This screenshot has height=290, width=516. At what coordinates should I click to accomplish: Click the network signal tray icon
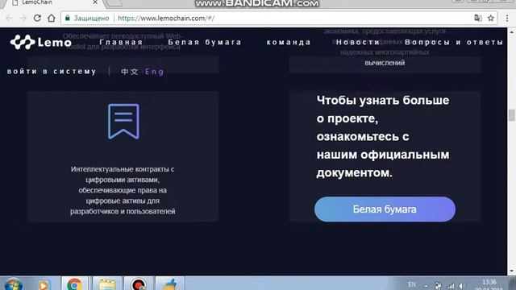[450, 286]
